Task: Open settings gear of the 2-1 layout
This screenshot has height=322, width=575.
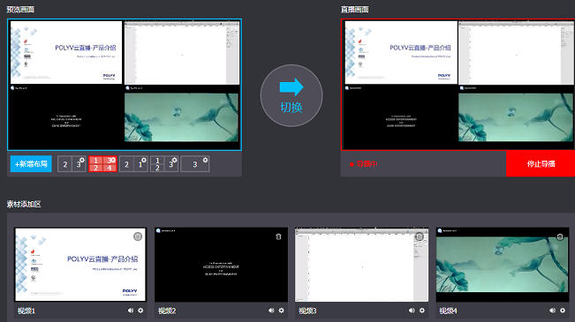Action: 144,160
